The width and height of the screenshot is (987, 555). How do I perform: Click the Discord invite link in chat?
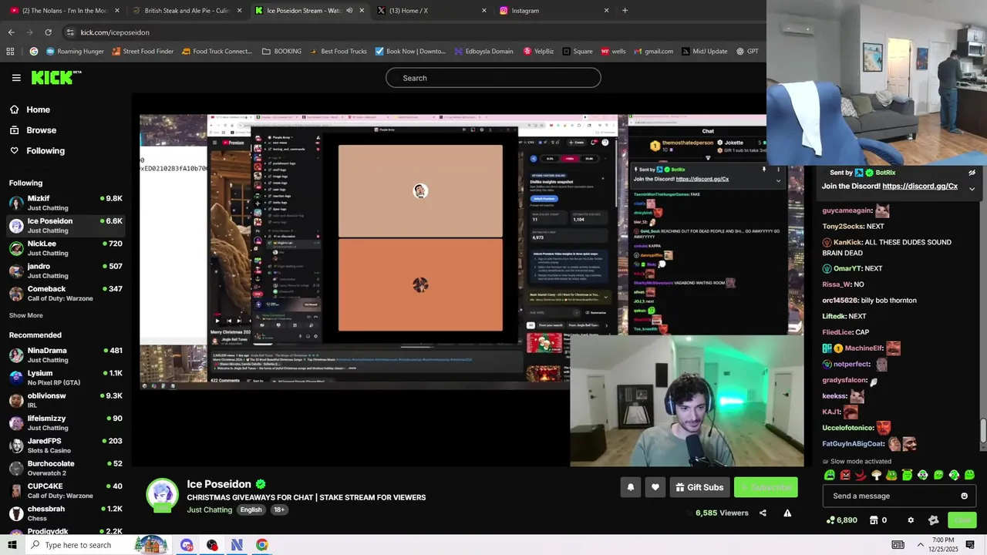(x=920, y=187)
